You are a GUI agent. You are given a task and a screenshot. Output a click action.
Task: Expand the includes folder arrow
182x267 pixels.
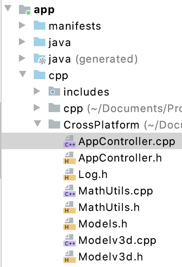tap(37, 91)
